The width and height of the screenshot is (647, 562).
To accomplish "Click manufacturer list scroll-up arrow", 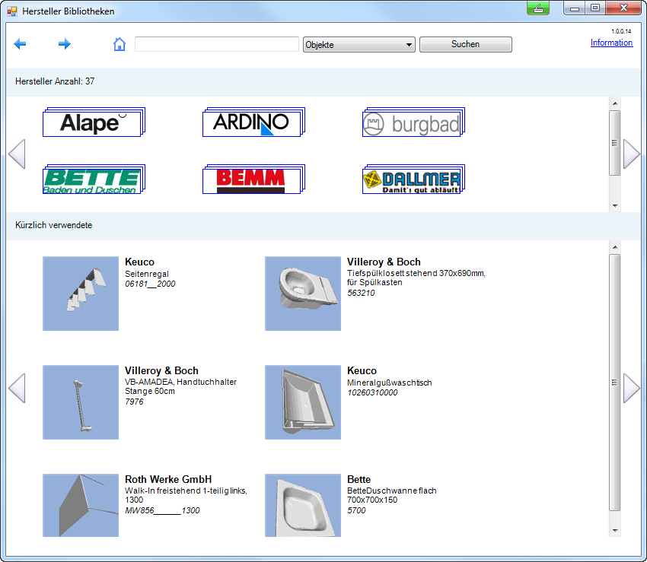I will pyautogui.click(x=615, y=103).
